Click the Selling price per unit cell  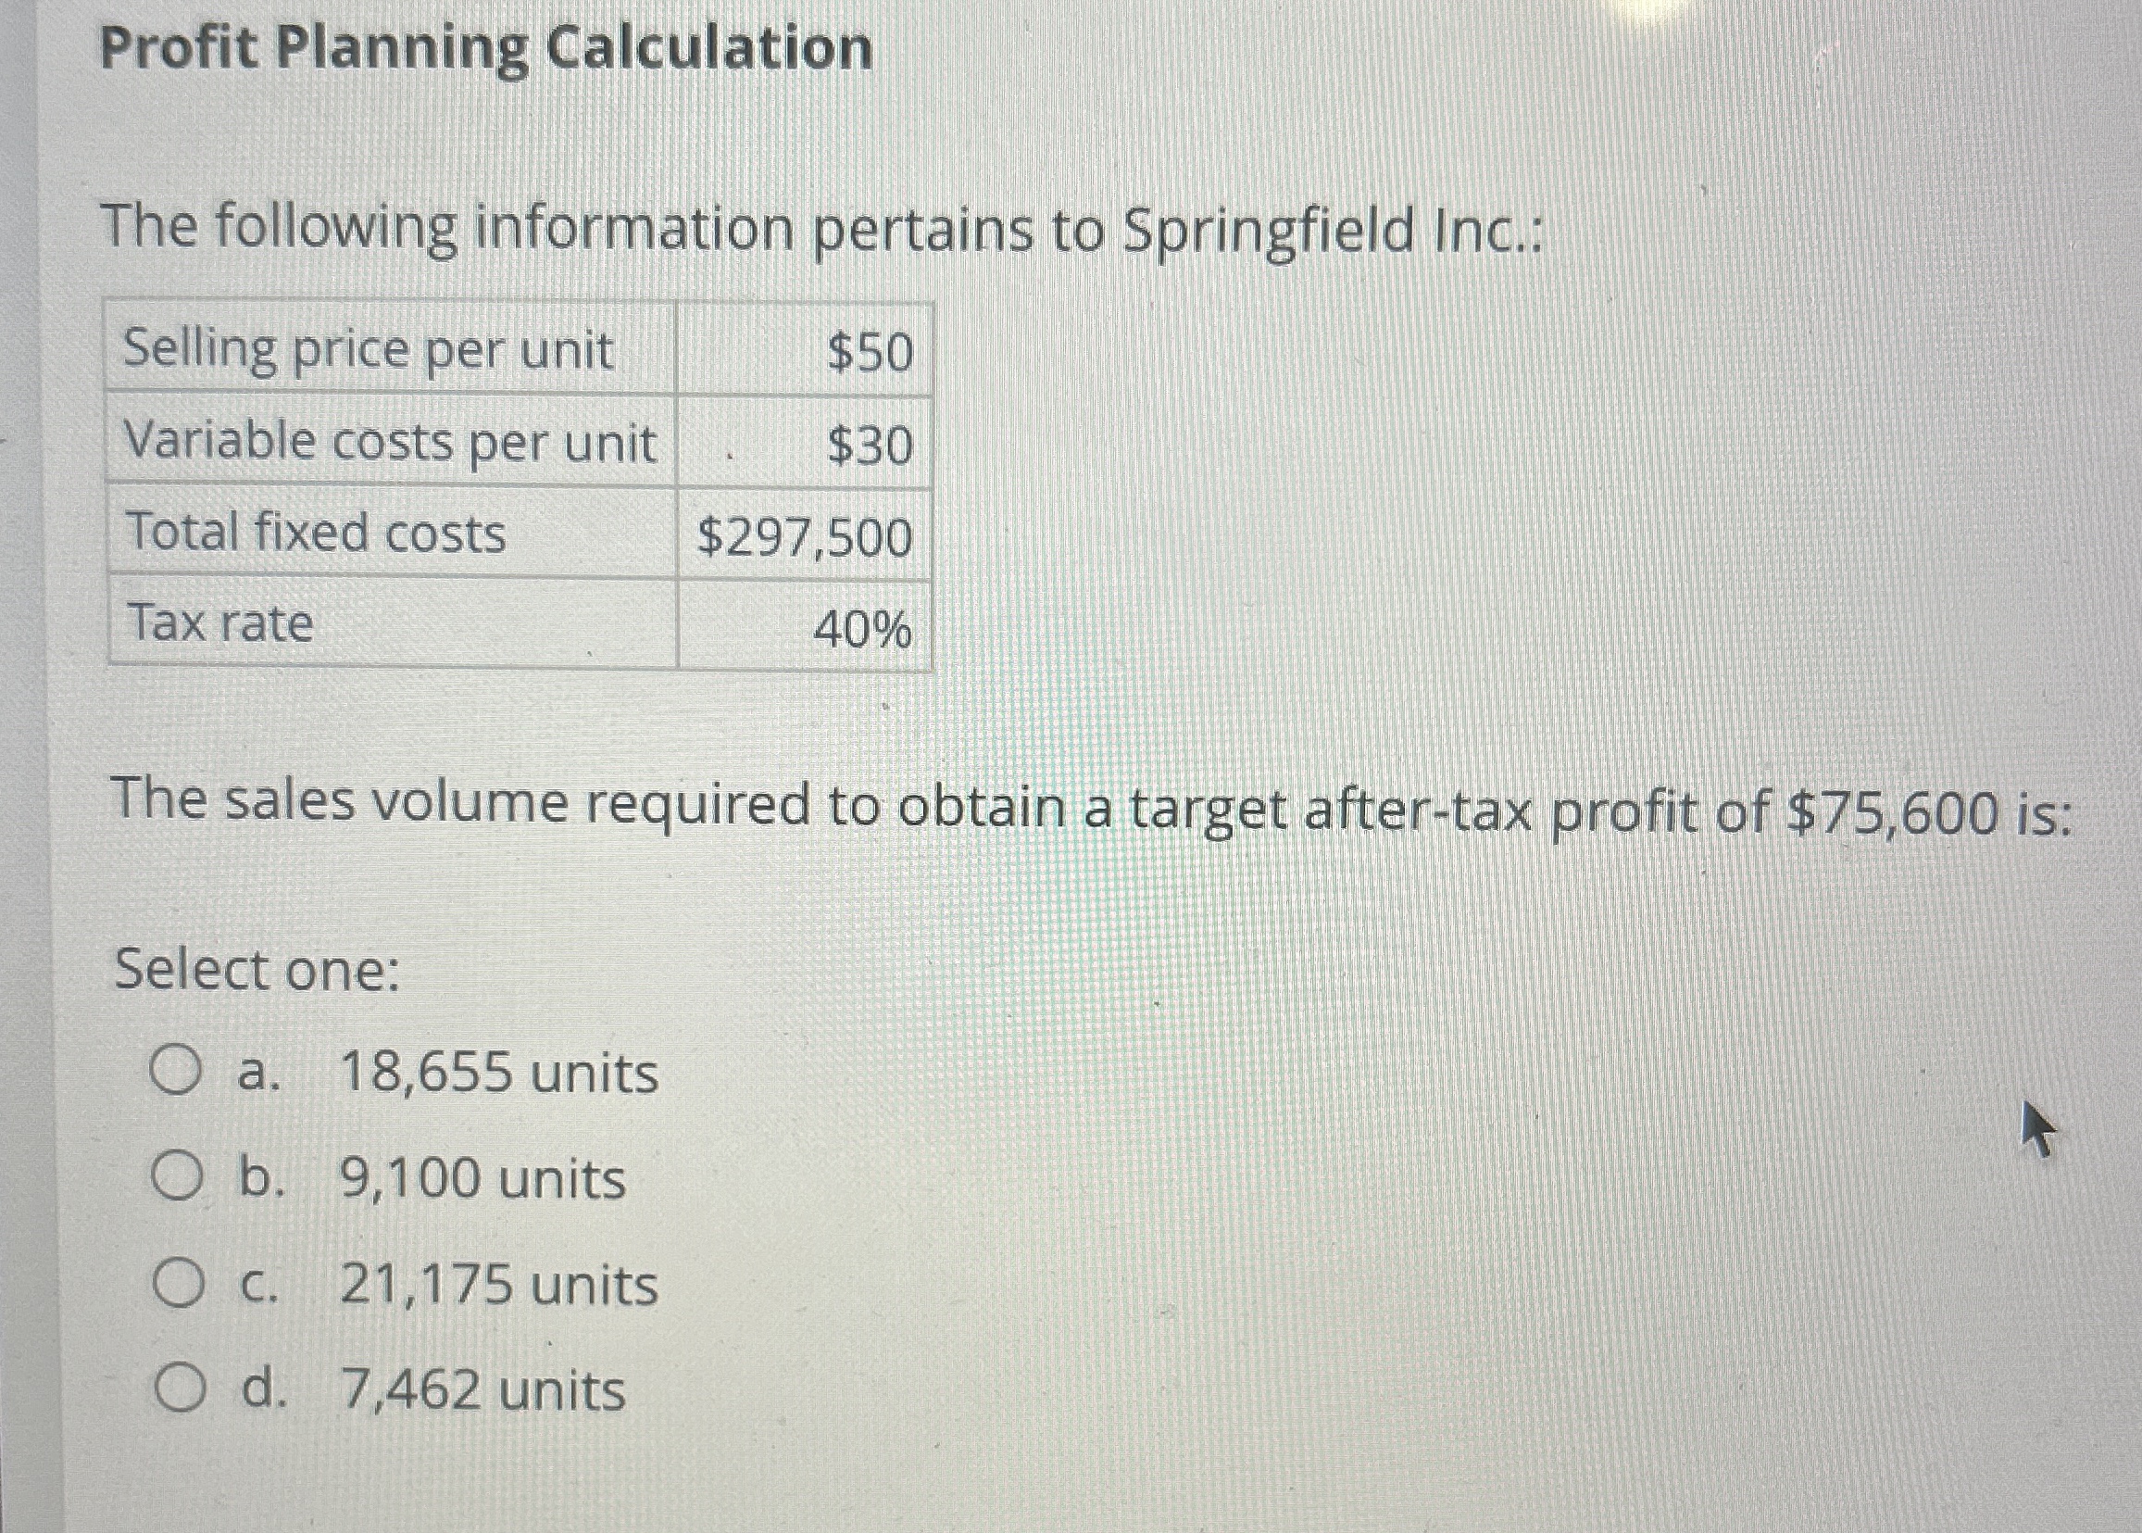point(368,351)
